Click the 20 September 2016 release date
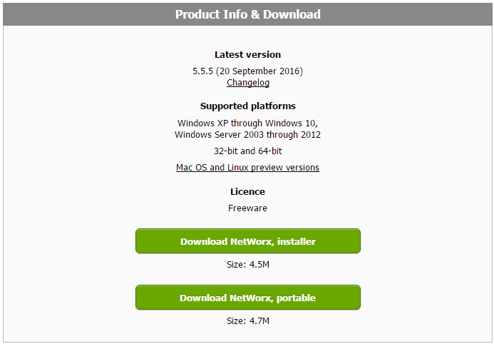This screenshot has width=494, height=344. [259, 71]
